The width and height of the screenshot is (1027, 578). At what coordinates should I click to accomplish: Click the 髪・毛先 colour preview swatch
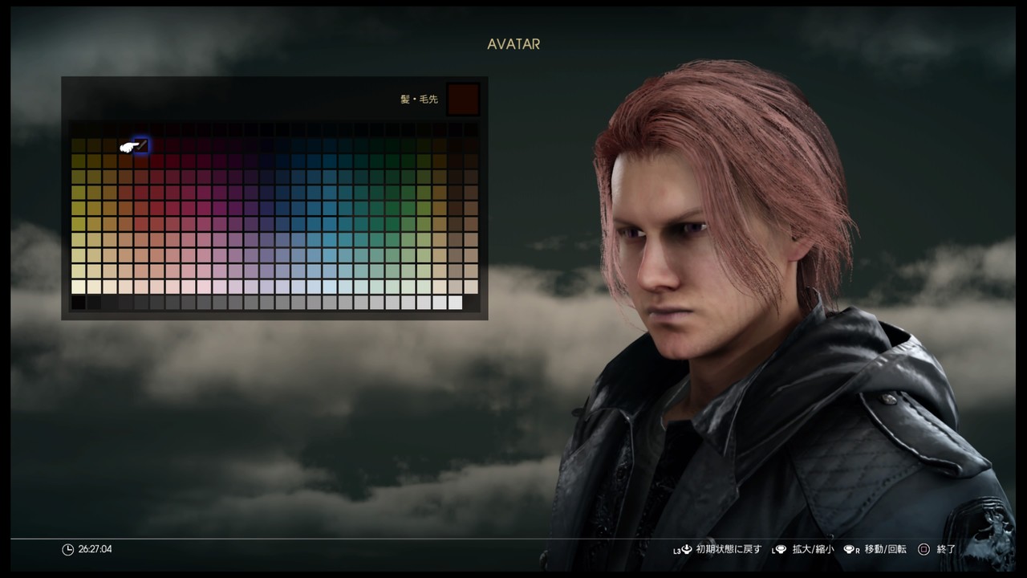pos(463,100)
